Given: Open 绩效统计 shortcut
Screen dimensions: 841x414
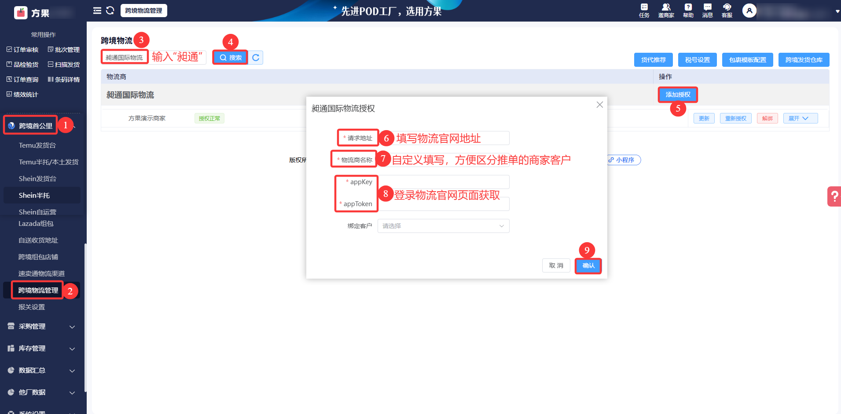Looking at the screenshot, I should pyautogui.click(x=22, y=94).
